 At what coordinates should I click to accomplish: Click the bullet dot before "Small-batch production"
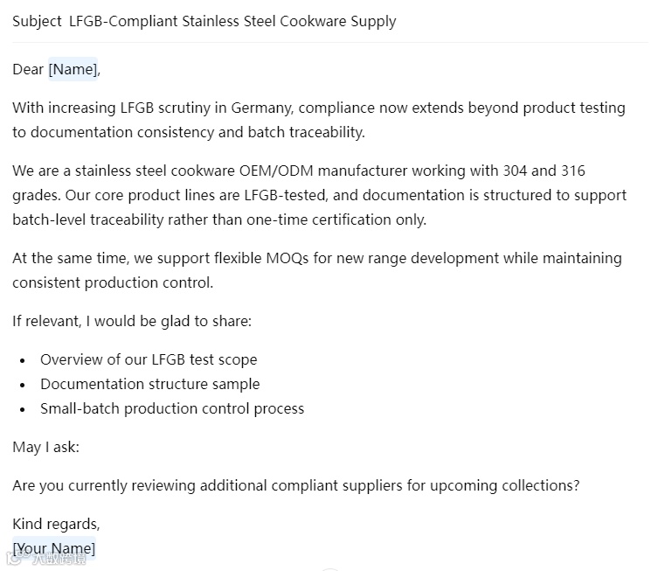click(23, 409)
